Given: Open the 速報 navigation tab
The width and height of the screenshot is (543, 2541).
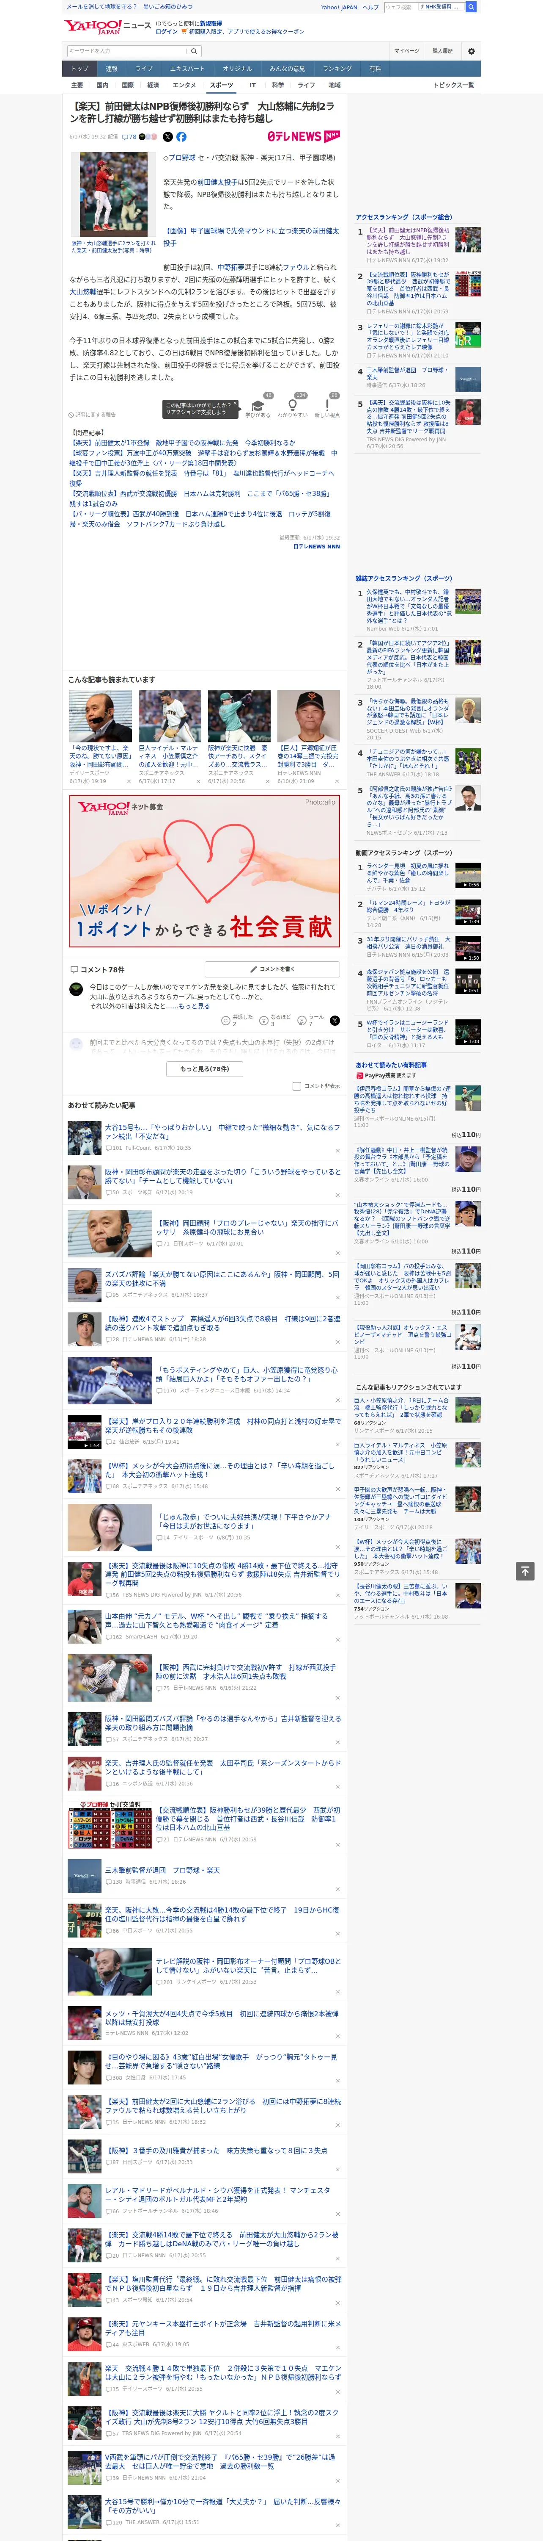Looking at the screenshot, I should coord(111,69).
